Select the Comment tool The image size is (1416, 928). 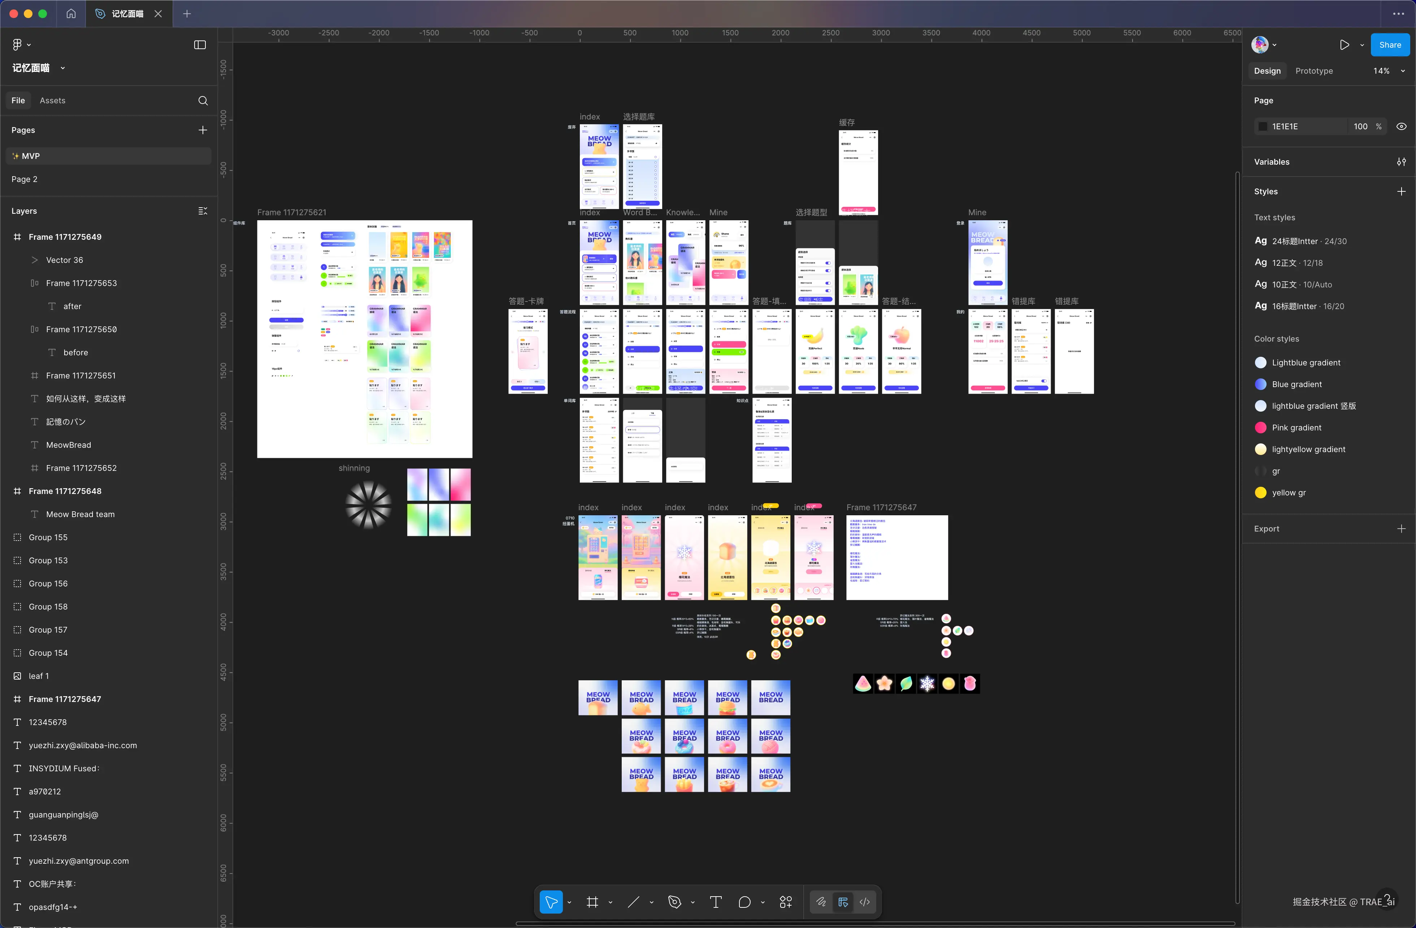(x=744, y=902)
